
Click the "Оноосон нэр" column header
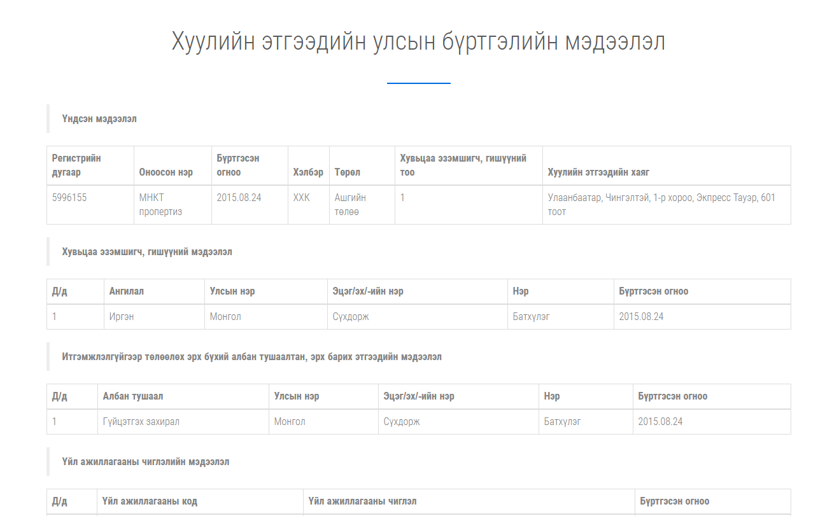[x=166, y=172]
